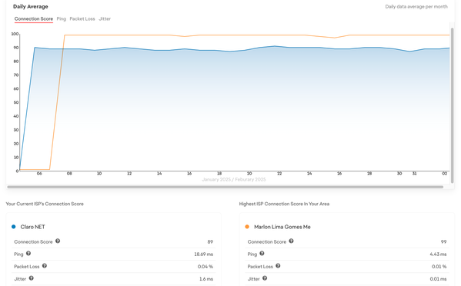Click the Claro NET score value 89
Screen dimensions: 461x286
[x=210, y=242]
